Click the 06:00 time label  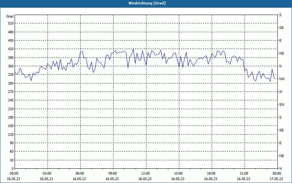[80, 173]
